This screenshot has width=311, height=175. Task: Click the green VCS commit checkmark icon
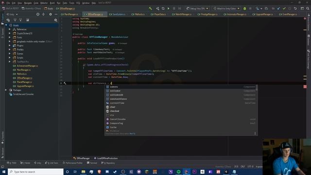[x=284, y=9]
